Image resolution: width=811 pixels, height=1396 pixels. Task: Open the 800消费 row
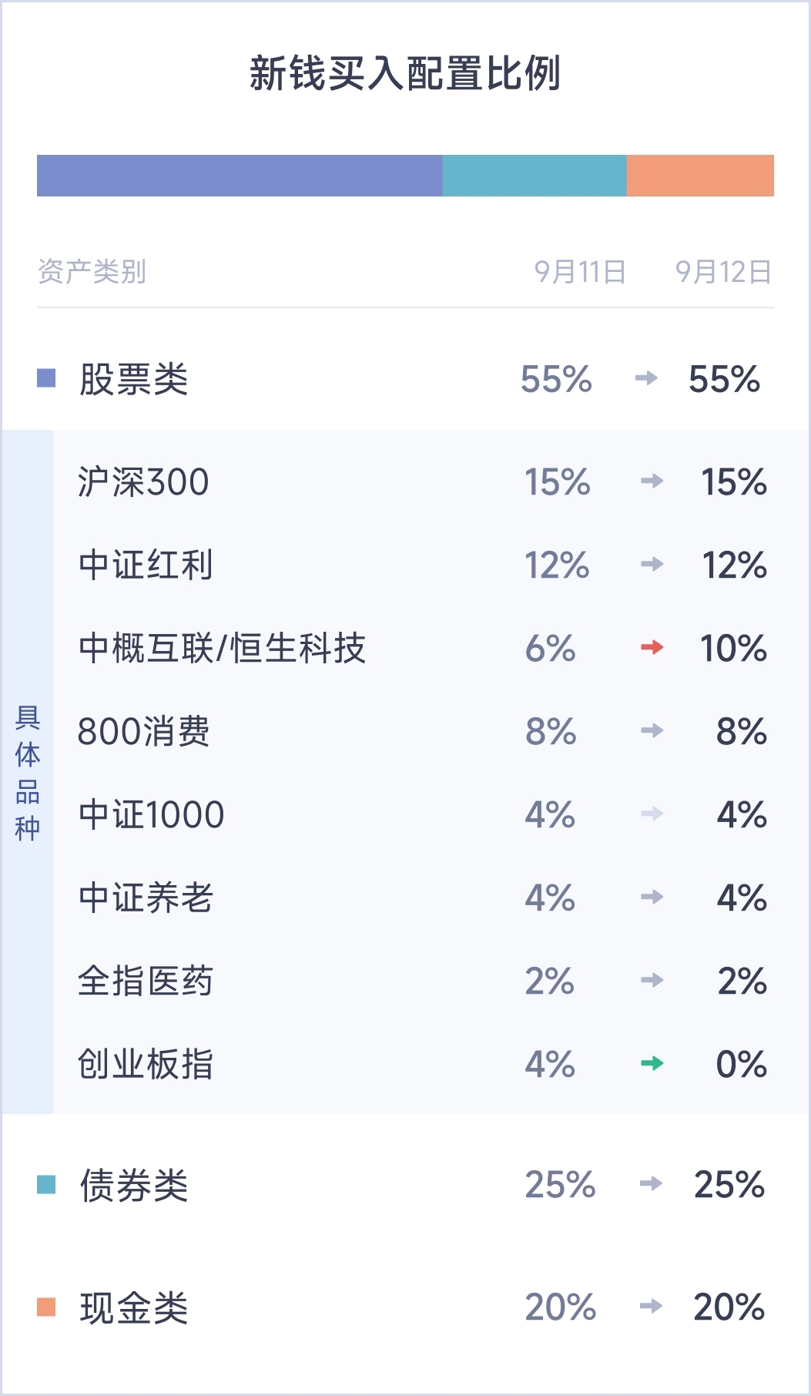coord(144,731)
